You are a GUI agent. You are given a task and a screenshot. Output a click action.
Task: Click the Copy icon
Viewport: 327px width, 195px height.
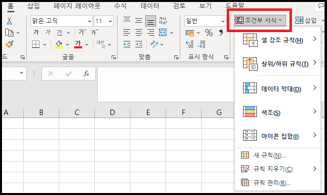(9, 33)
